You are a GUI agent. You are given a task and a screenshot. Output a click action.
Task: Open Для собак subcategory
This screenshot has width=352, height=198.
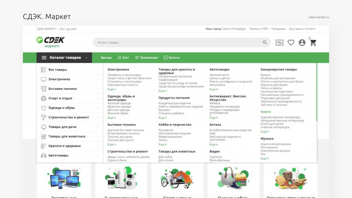(x=165, y=157)
